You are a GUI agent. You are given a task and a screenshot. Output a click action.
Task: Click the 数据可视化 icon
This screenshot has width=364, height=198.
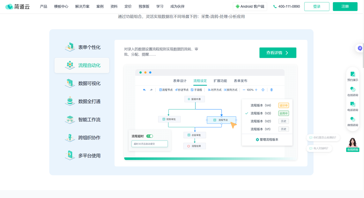pos(70,83)
